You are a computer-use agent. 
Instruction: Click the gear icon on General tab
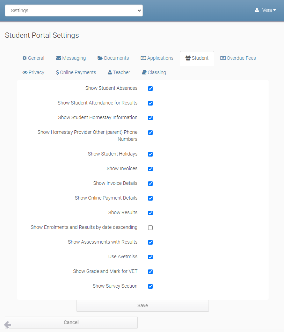[x=25, y=58]
